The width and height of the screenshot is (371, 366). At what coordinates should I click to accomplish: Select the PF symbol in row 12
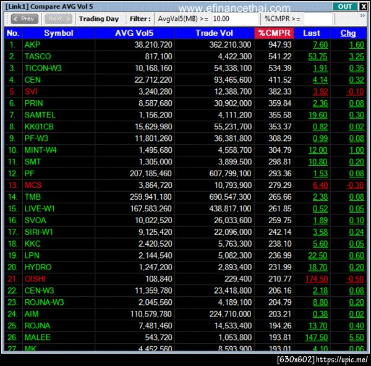tap(29, 174)
